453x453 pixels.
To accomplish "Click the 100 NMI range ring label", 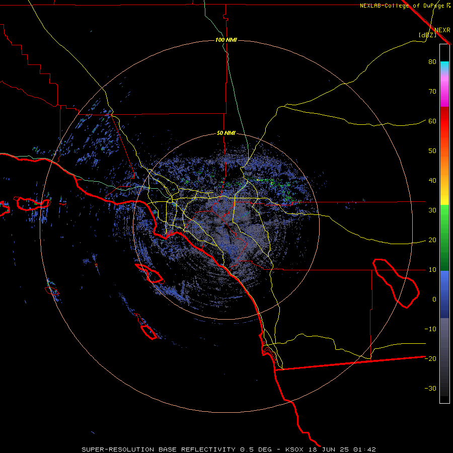I will pos(226,40).
